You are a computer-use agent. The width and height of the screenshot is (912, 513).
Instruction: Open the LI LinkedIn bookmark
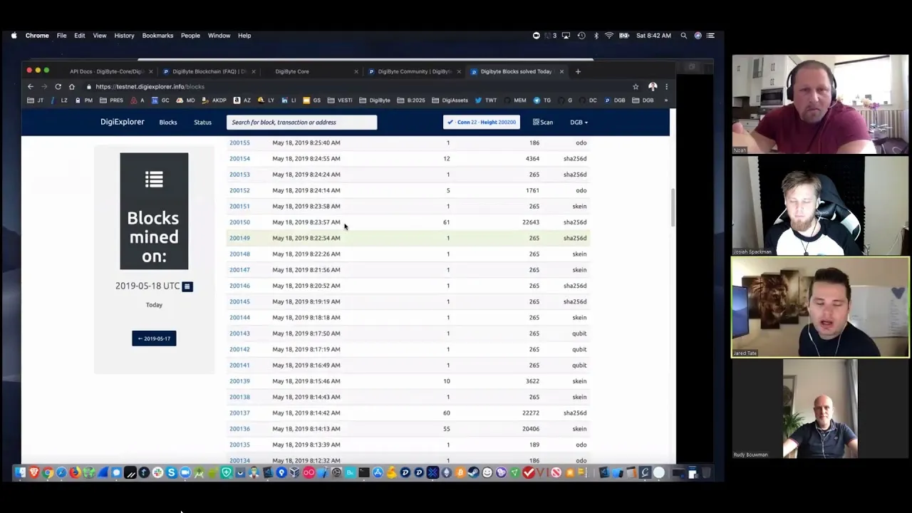[289, 100]
